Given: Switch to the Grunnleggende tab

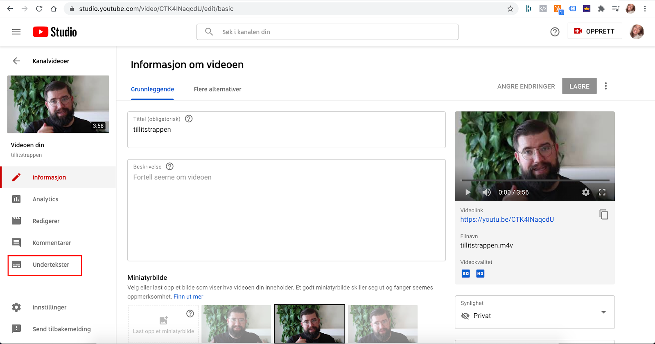Looking at the screenshot, I should click(x=152, y=89).
